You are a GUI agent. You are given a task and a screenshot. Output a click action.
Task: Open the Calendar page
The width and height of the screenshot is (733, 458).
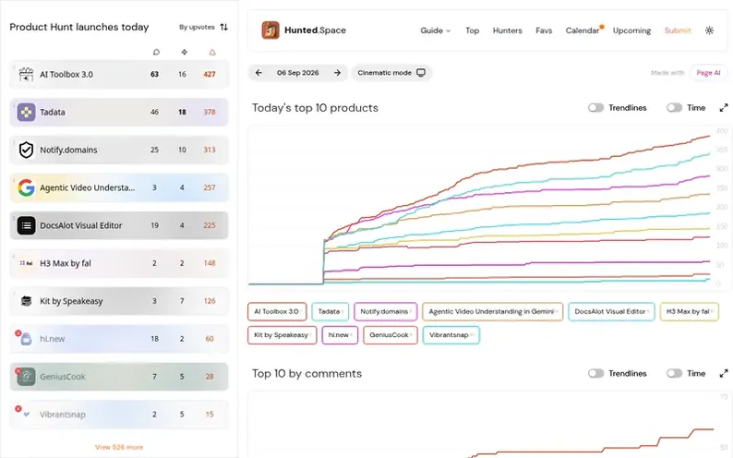click(x=583, y=30)
